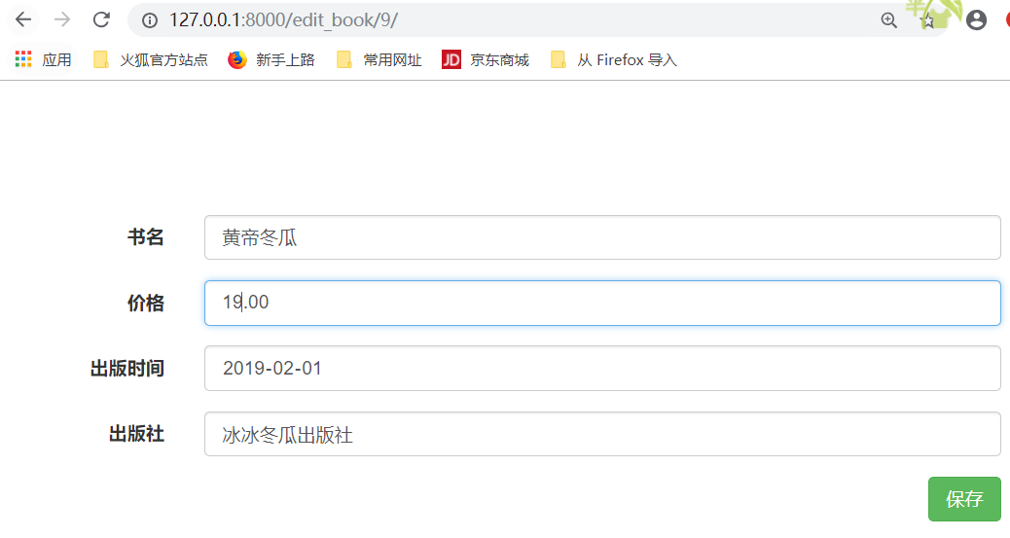Open the zoom magnifier icon in address bar
This screenshot has height=538, width=1010.
[x=889, y=20]
